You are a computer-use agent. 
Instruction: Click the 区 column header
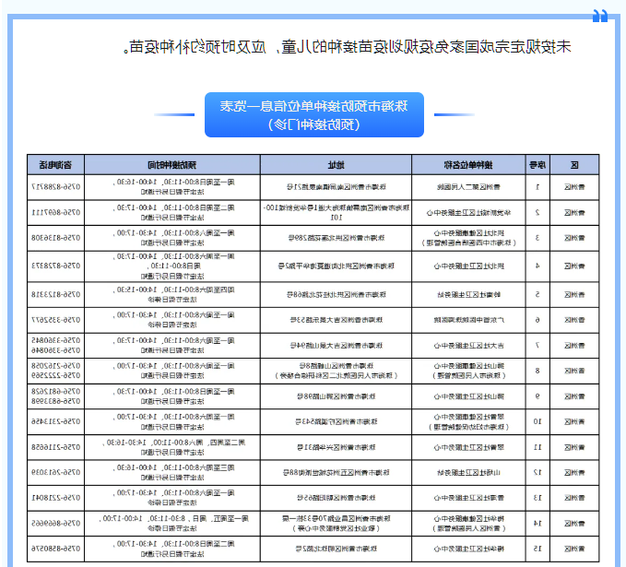574,165
